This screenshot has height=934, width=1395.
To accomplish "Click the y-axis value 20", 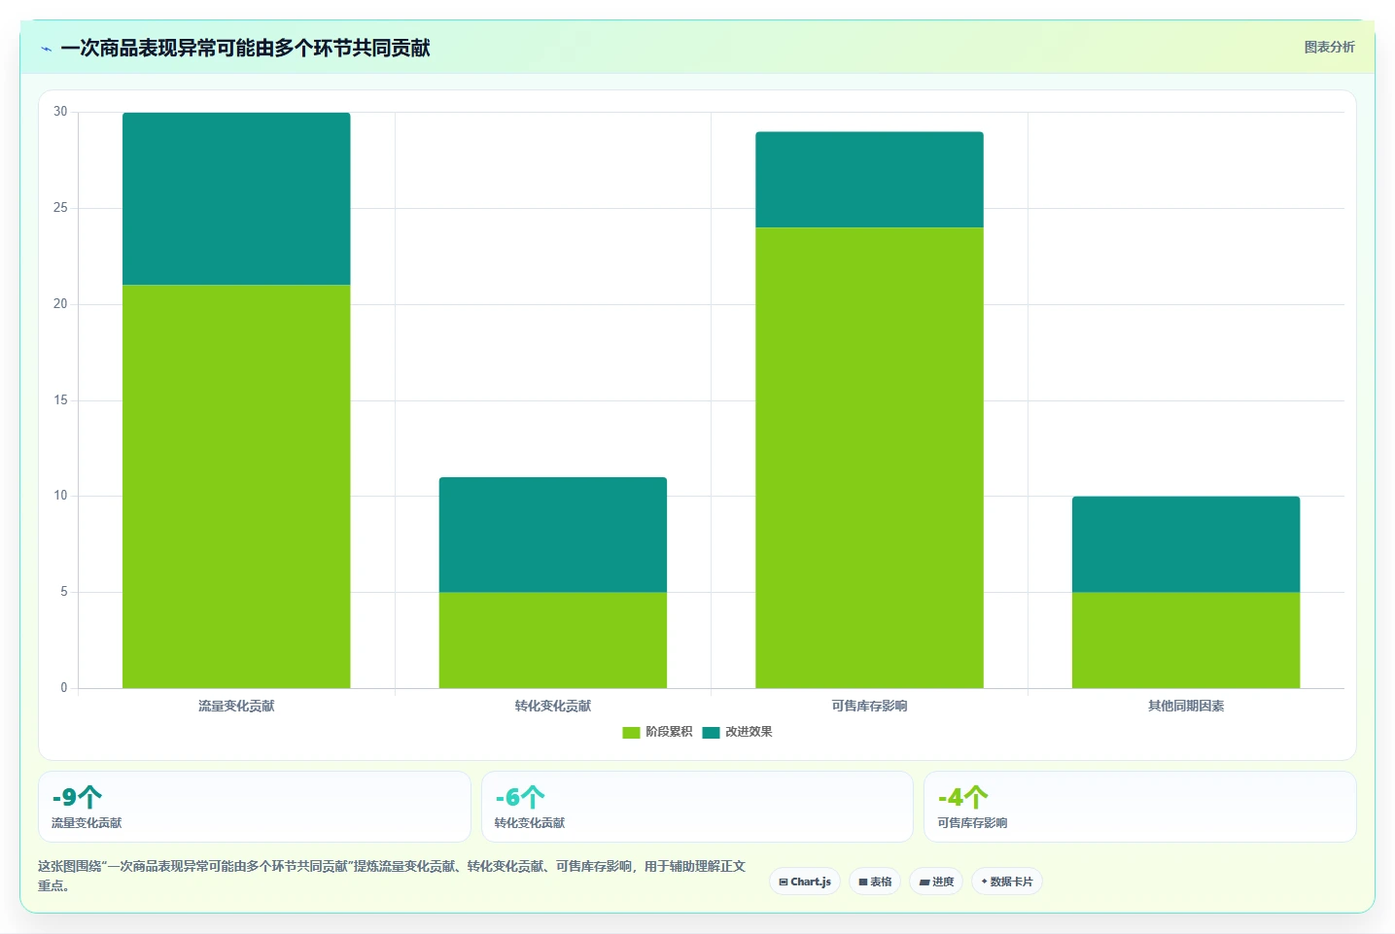I will click(x=60, y=304).
